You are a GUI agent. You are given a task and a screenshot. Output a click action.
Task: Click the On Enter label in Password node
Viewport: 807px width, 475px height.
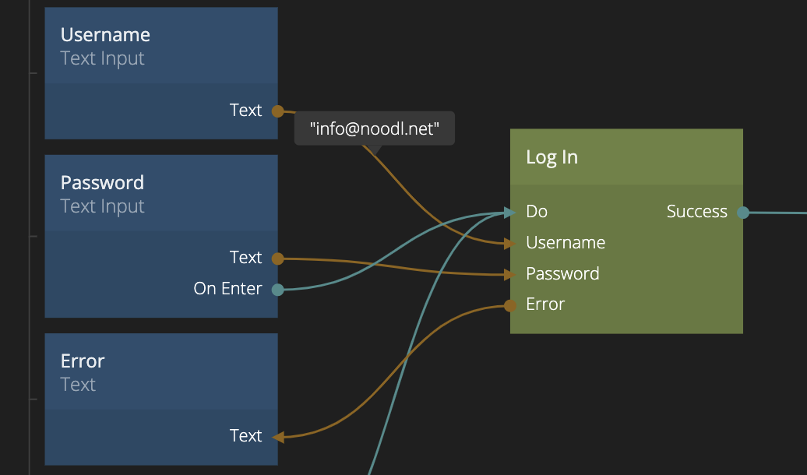(x=227, y=289)
